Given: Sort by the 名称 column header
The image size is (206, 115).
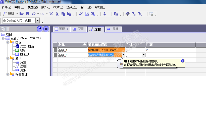Looking at the screenshot, I should pos(73,45).
